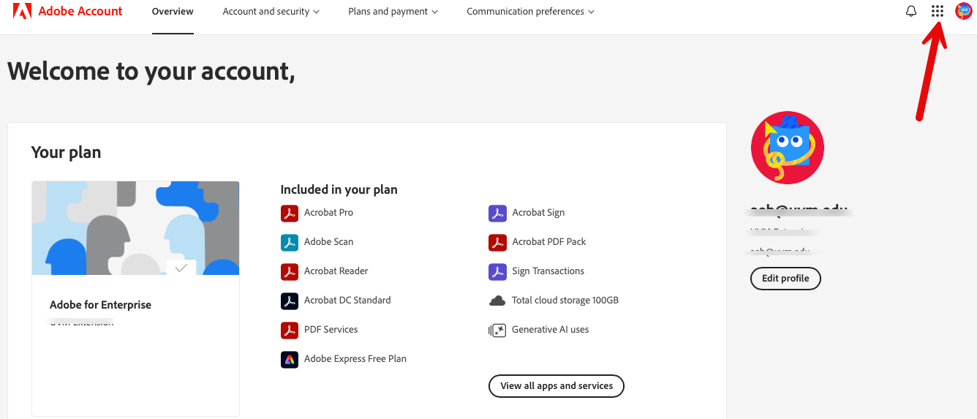
Task: Select the Adobe for Enterprise plan thumbnail
Action: tap(135, 228)
